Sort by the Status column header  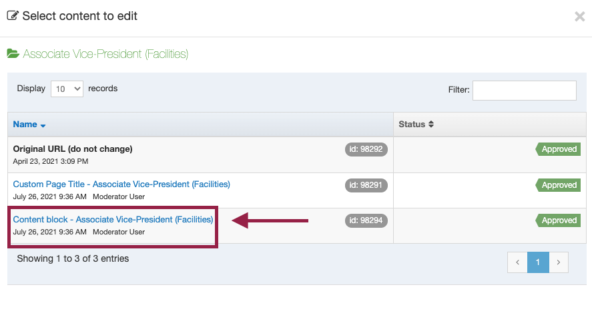click(x=412, y=125)
